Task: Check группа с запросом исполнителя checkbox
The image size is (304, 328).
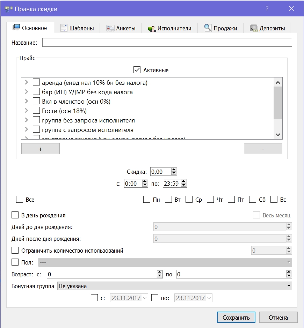Action: pyautogui.click(x=36, y=129)
